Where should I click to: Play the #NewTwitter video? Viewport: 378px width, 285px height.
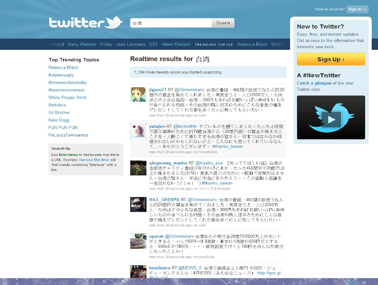331,117
